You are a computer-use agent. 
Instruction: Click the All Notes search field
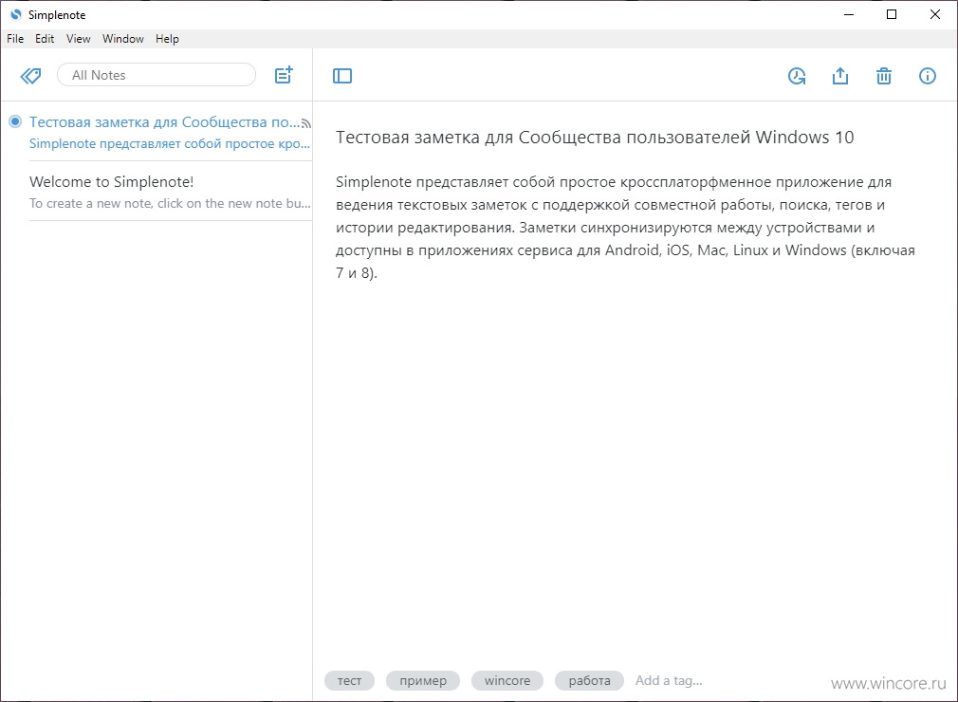(x=157, y=75)
